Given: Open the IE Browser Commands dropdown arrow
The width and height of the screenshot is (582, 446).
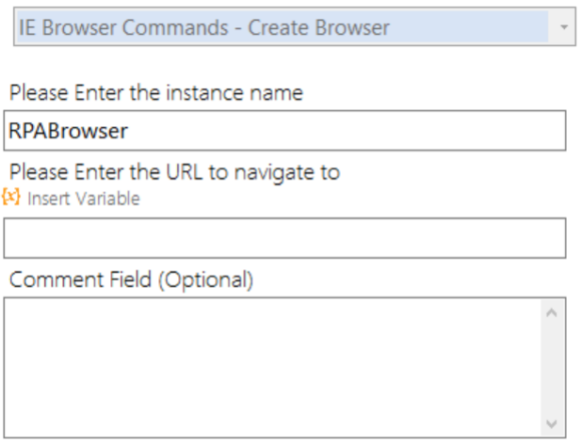Looking at the screenshot, I should click(563, 27).
